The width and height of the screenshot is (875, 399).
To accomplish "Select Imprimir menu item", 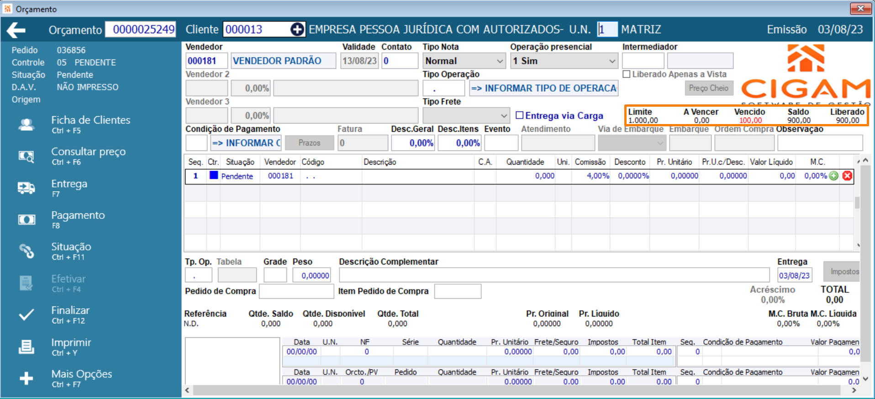I will click(x=71, y=347).
